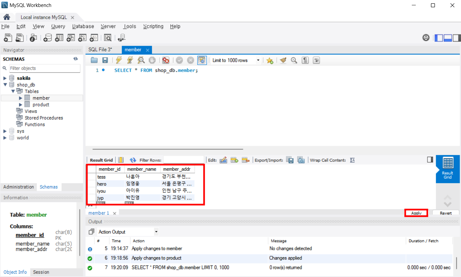Screen dimensions: 461x277
Task: Save script floppy disk icon
Action: point(105,60)
